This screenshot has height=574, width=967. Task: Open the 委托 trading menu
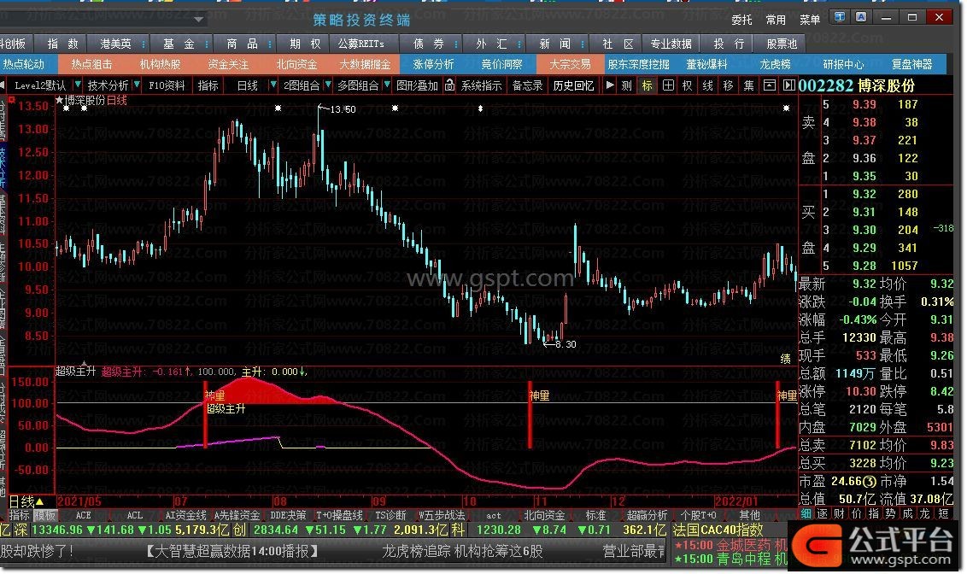pyautogui.click(x=741, y=20)
